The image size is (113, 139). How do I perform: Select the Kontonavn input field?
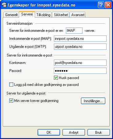pyautogui.click(x=80, y=63)
